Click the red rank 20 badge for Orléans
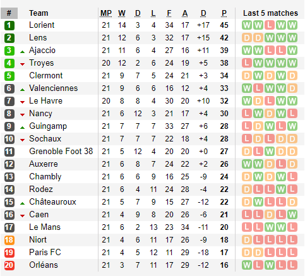The image size is (305, 276). pos(9,265)
